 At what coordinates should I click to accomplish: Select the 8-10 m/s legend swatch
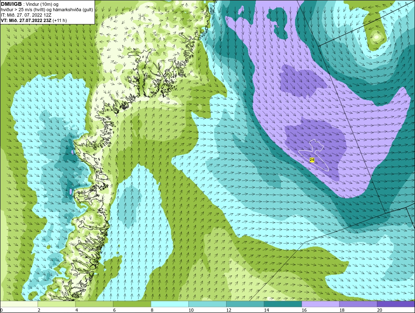click(x=170, y=304)
